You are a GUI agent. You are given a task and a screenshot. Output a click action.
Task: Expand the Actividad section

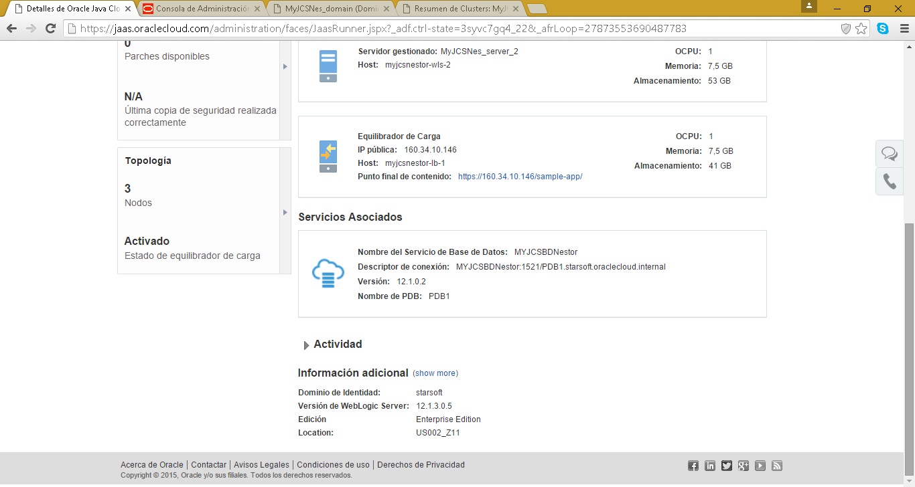click(307, 345)
